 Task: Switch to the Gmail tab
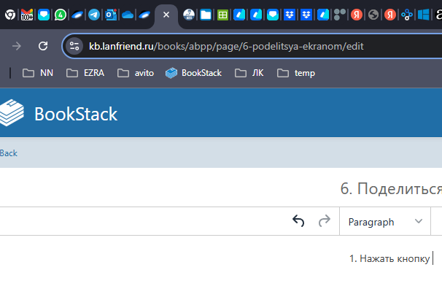[x=26, y=14]
